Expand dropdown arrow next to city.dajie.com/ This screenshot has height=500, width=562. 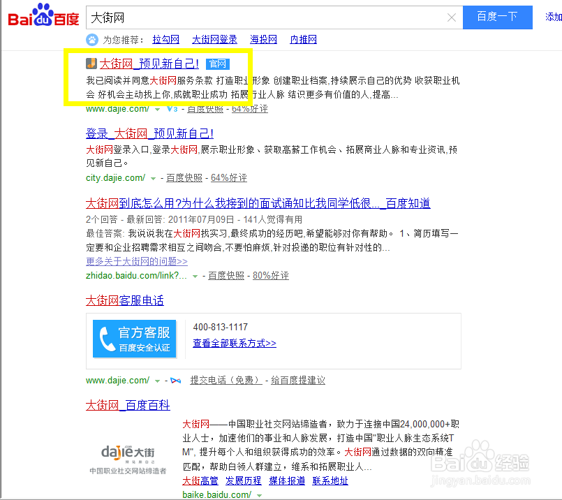tap(153, 178)
